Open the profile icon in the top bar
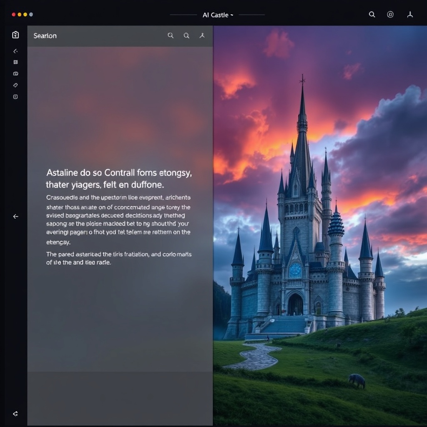Viewport: 427px width, 427px height. point(390,15)
